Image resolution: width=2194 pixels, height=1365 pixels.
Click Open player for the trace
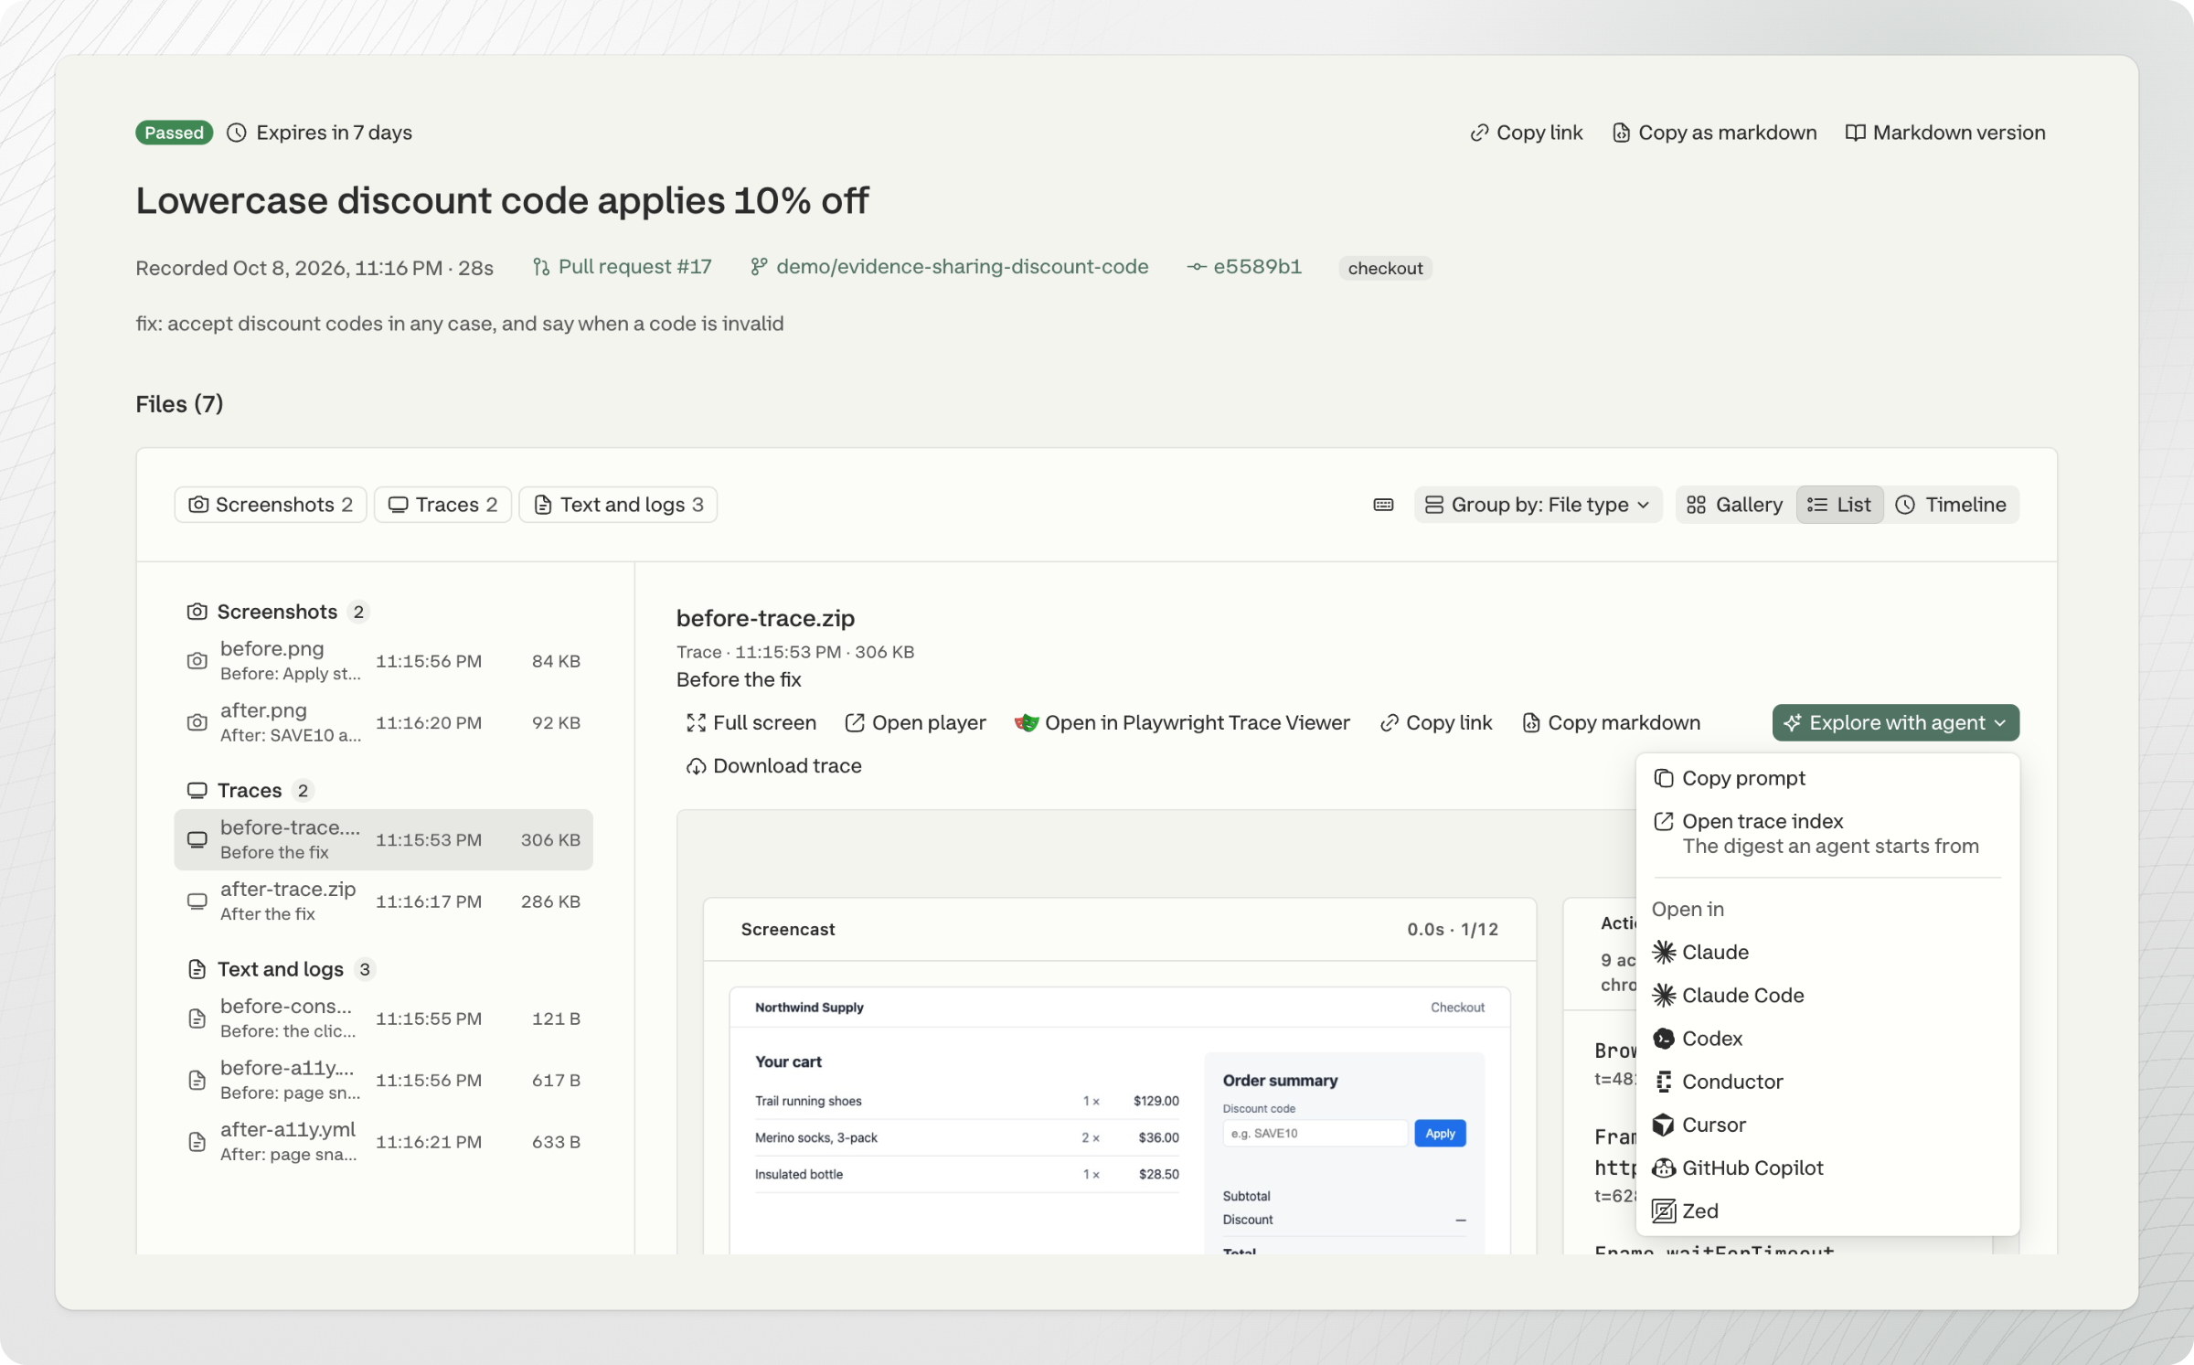coord(915,722)
